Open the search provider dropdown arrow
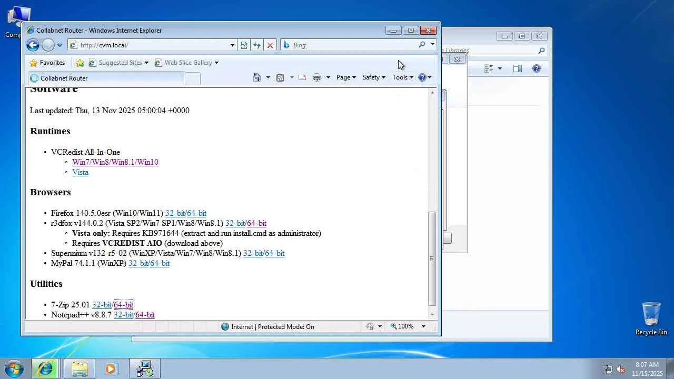 [432, 45]
